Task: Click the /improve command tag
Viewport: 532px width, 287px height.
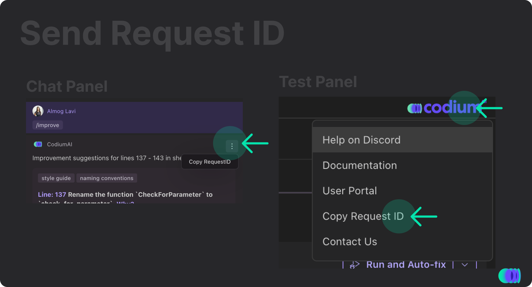Action: (48, 125)
